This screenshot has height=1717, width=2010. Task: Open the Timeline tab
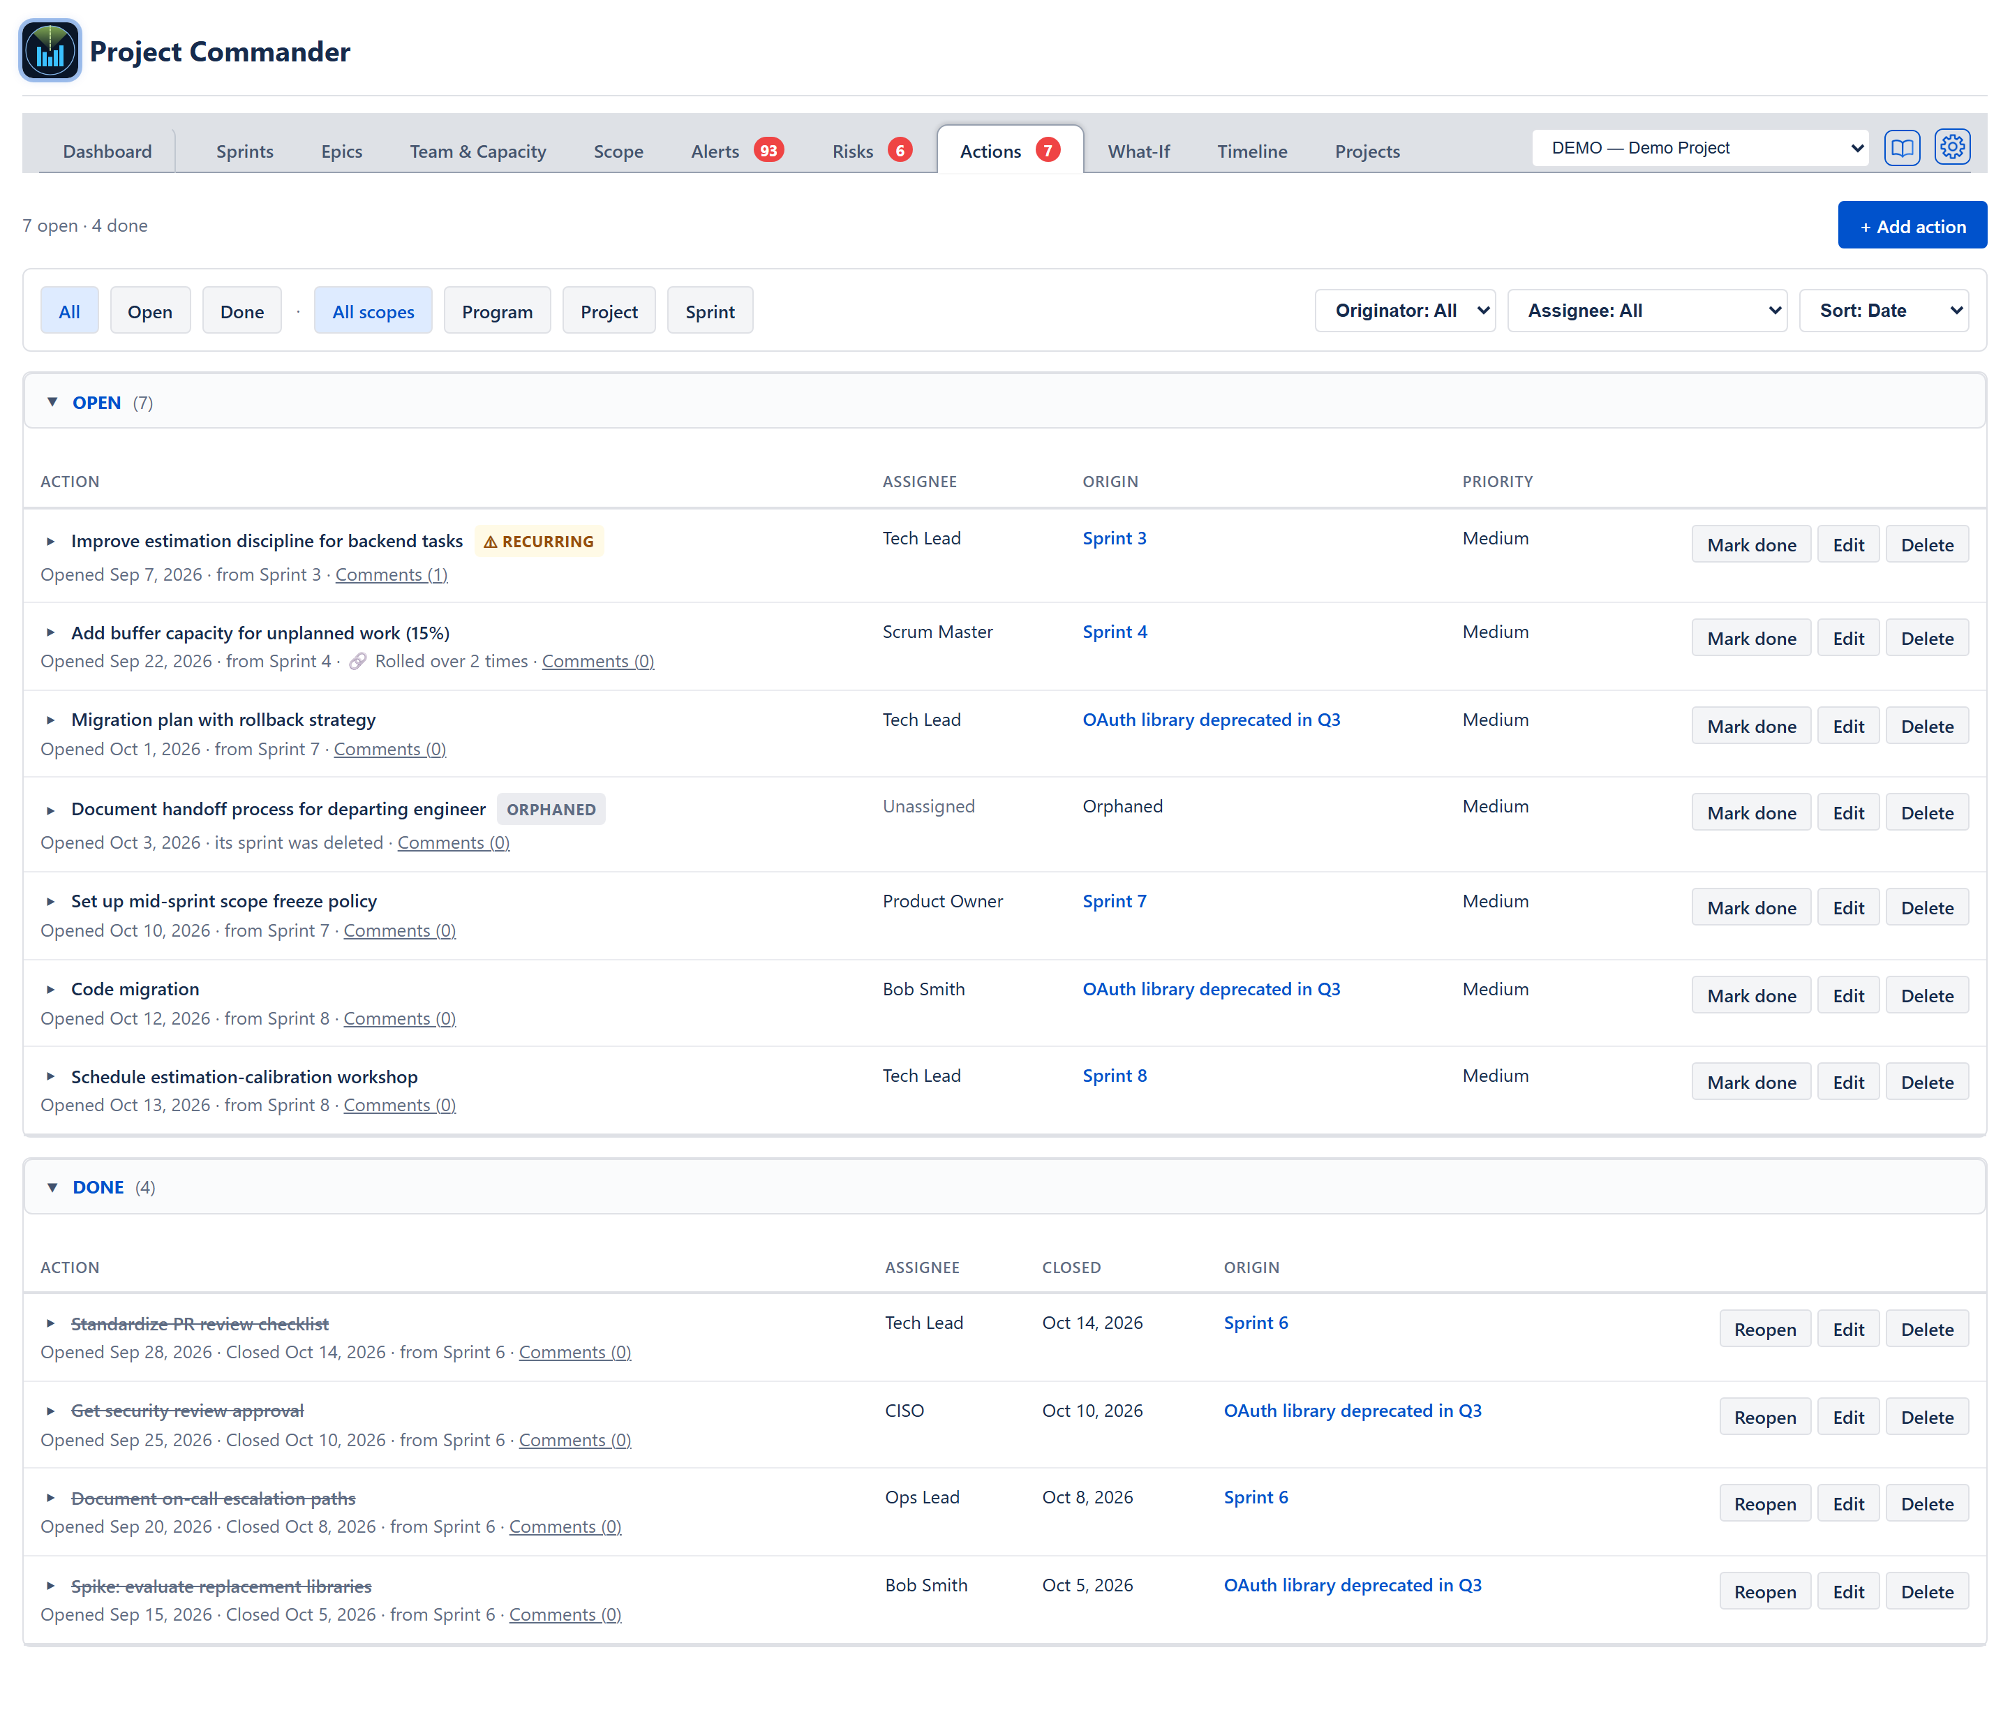click(1252, 151)
